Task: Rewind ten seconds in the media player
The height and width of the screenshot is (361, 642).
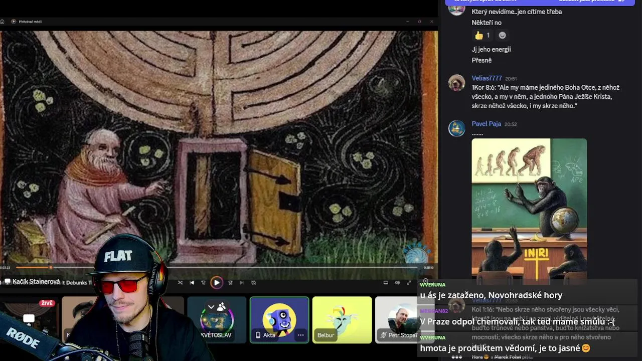Action: (203, 283)
